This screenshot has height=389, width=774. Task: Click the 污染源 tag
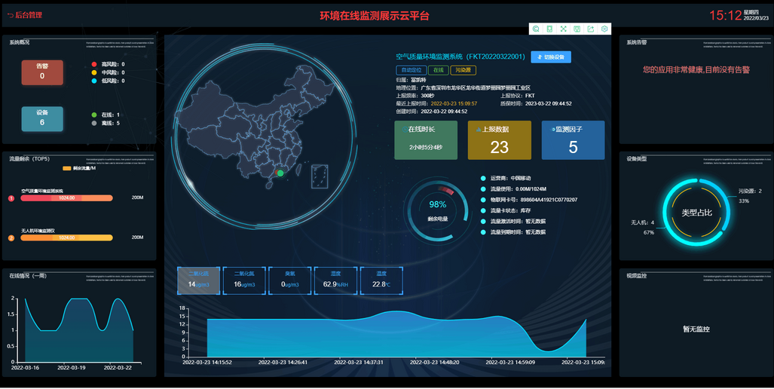point(462,70)
